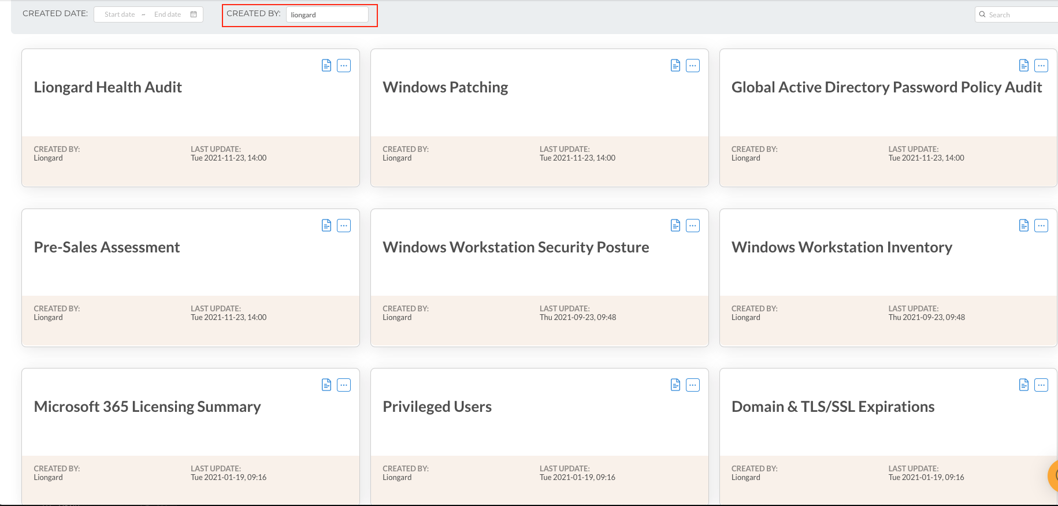Open Microsoft 365 Licensing Summary title

coord(147,407)
